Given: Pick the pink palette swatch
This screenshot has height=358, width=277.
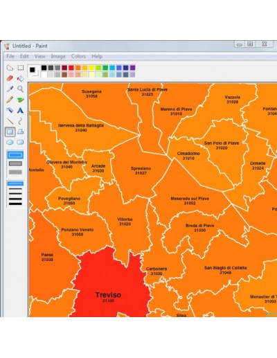Looking at the screenshot, I should [x=71, y=75].
